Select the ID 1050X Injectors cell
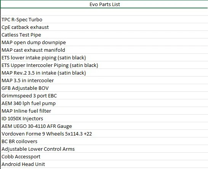The width and height of the screenshot is (208, 169). tap(104, 118)
